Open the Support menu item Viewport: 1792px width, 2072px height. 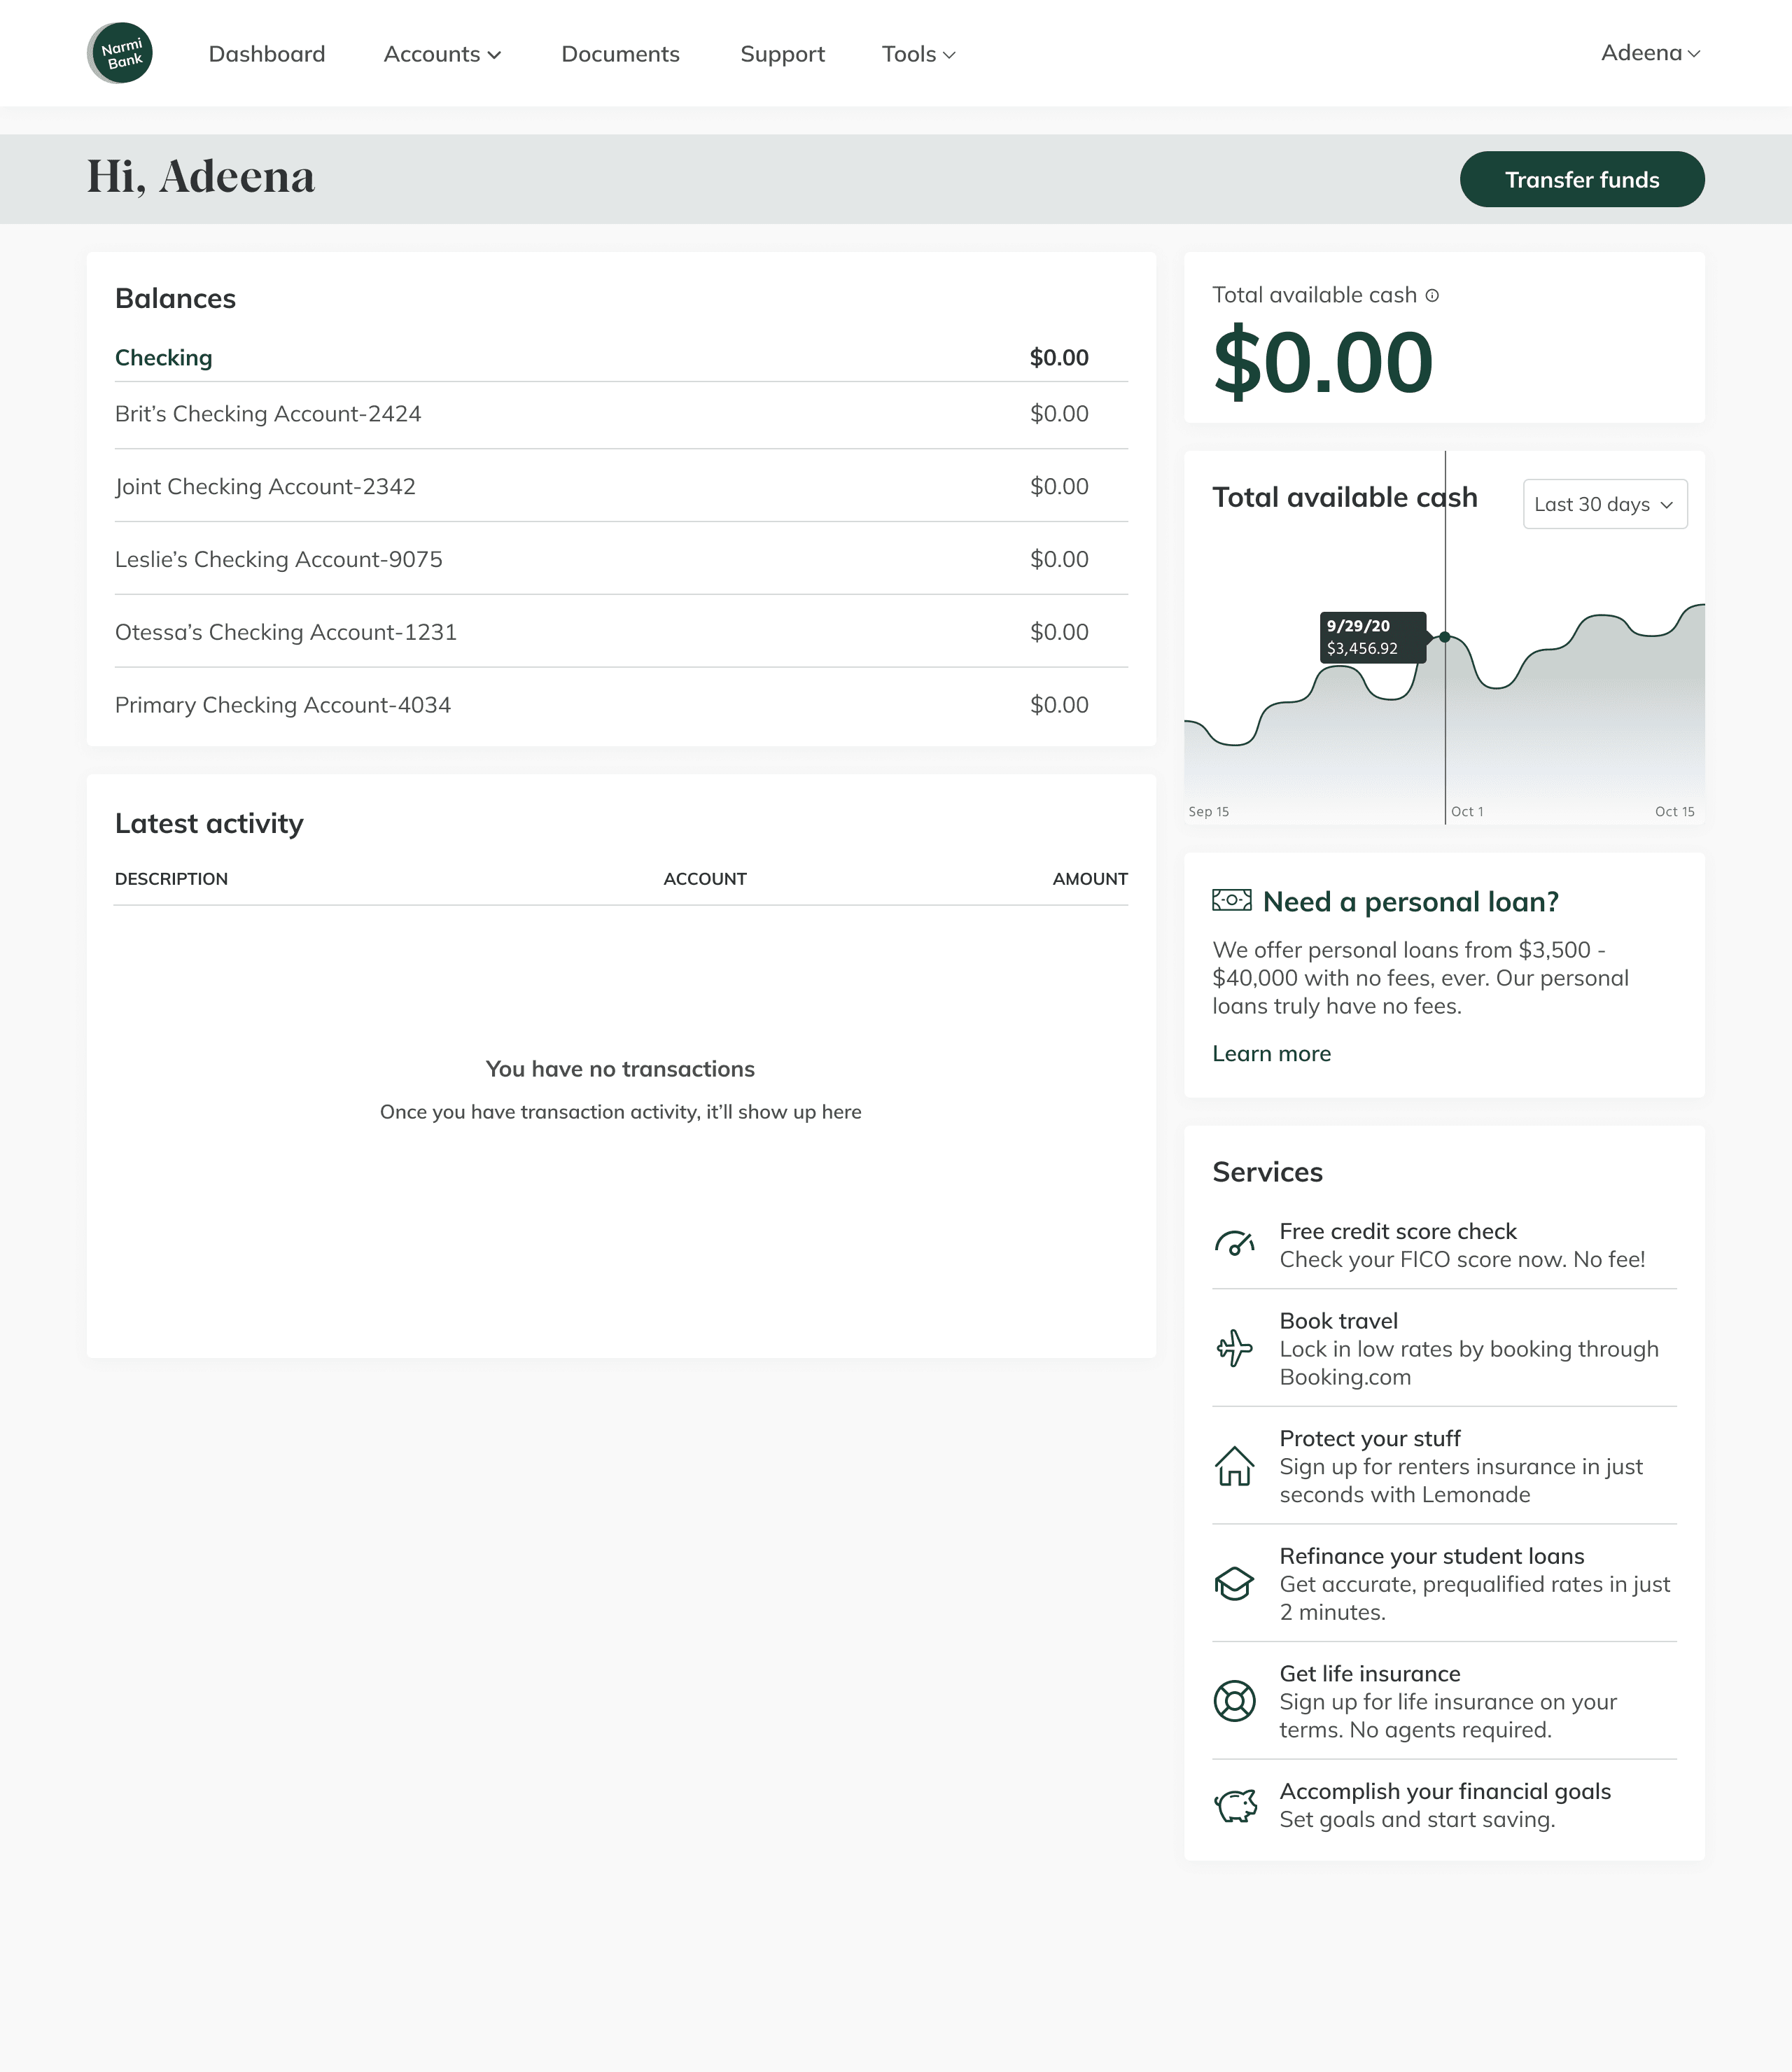pos(782,54)
